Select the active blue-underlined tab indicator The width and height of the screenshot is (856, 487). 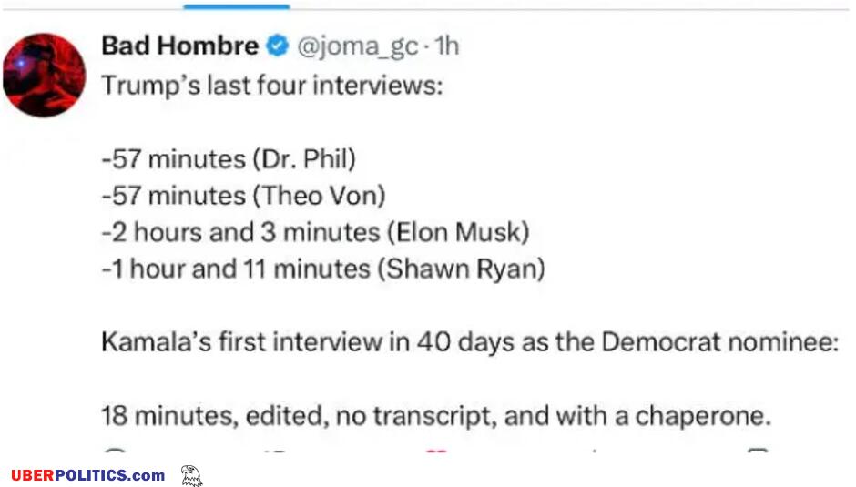click(237, 6)
